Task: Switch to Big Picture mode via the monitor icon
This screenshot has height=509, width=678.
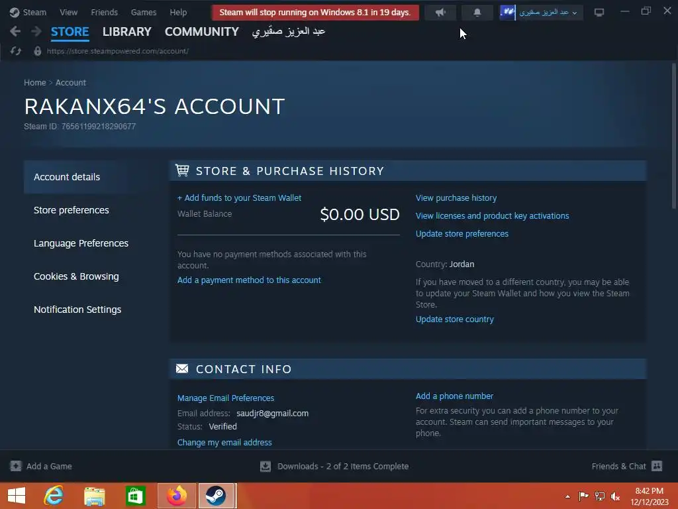Action: point(599,12)
